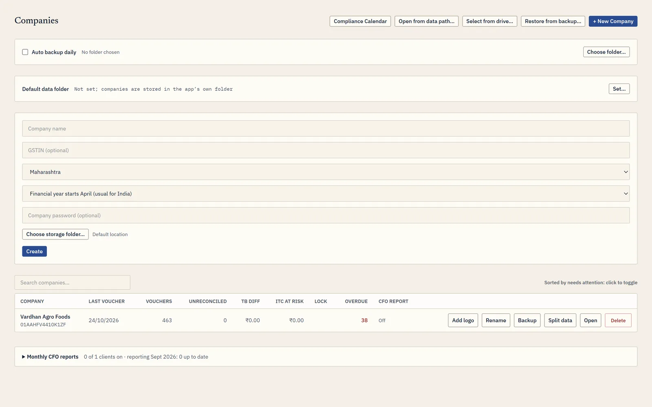Open the Vardhan Agro Foods company
Screen dimensions: 652x407
pos(590,320)
